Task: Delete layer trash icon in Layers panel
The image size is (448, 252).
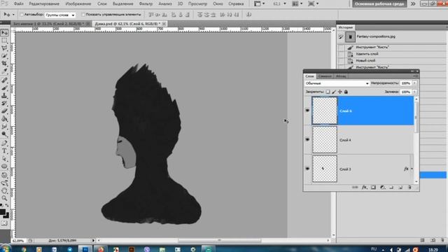Action: pyautogui.click(x=409, y=188)
